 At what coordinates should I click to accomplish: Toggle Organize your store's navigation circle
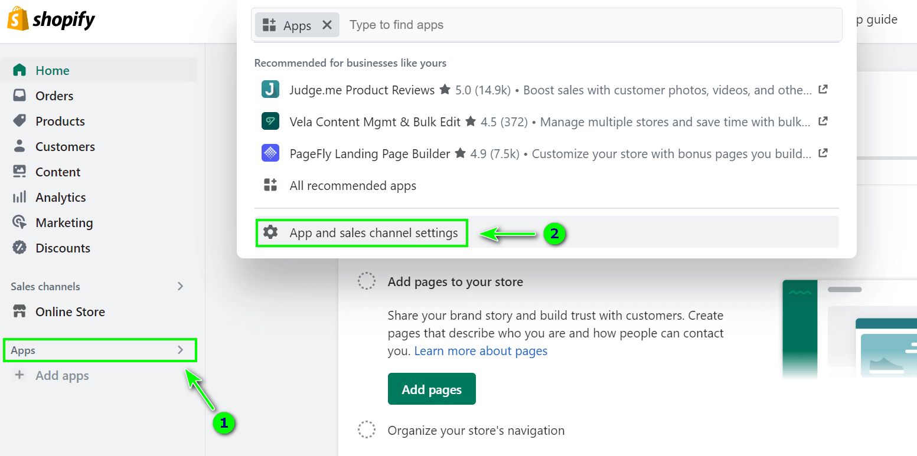tap(367, 429)
